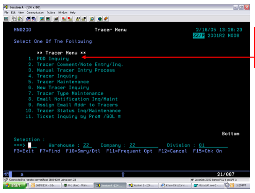Click the Connected to remote server status text
Viewport: 255px width, 193px height.
[x=43, y=180]
